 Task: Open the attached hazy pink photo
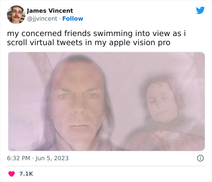[107, 101]
